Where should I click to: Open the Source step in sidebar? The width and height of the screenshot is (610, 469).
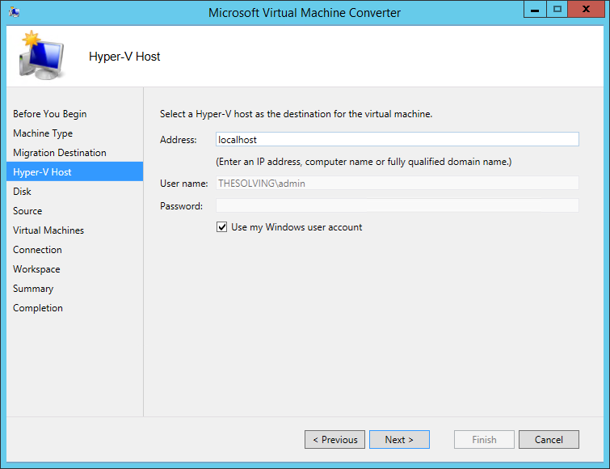tap(27, 211)
